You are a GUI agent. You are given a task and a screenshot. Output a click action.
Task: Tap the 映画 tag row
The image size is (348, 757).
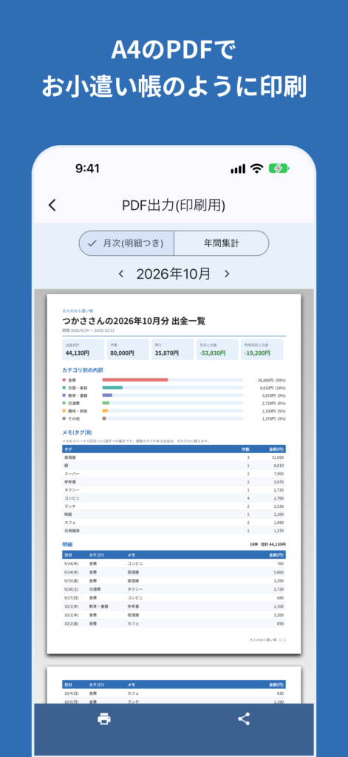coord(174,515)
